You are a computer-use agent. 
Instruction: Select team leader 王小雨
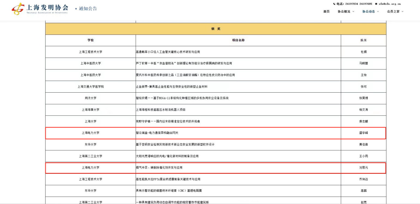[x=364, y=156]
